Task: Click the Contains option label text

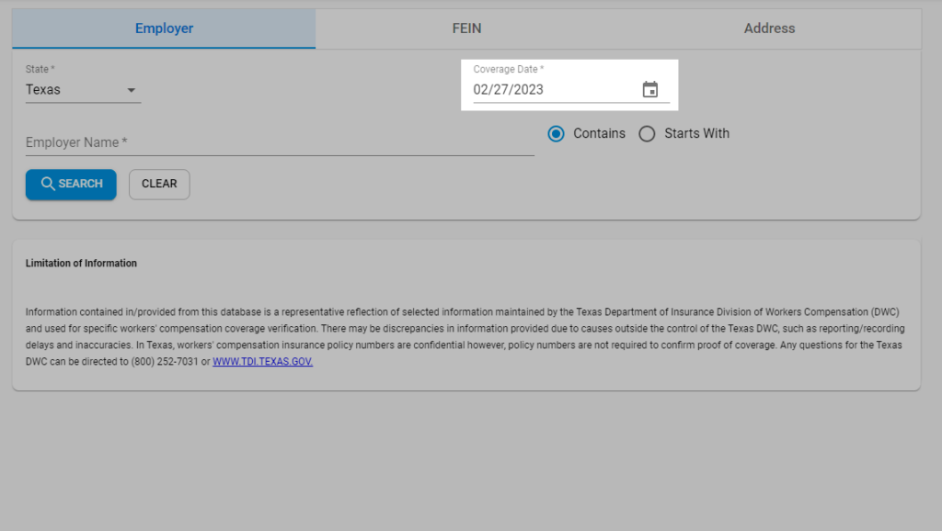Action: coord(599,133)
